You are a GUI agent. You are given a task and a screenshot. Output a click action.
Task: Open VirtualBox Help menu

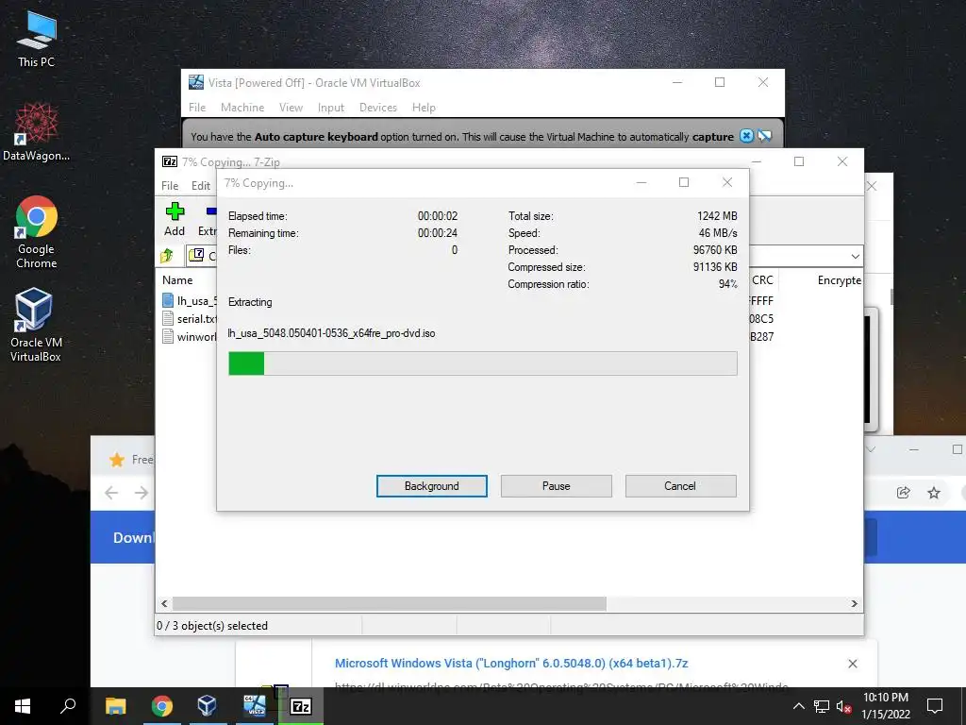[424, 108]
